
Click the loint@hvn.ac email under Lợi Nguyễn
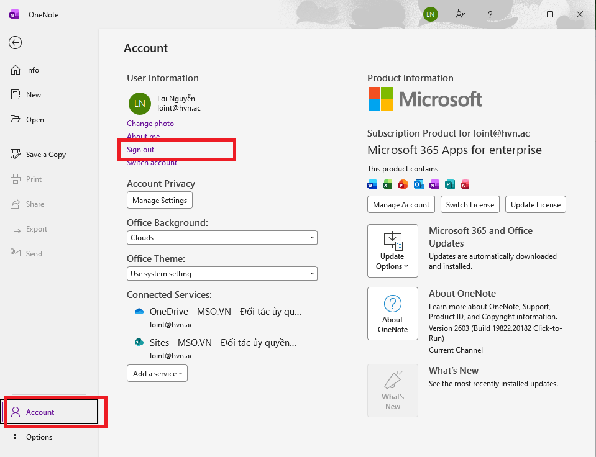[179, 108]
